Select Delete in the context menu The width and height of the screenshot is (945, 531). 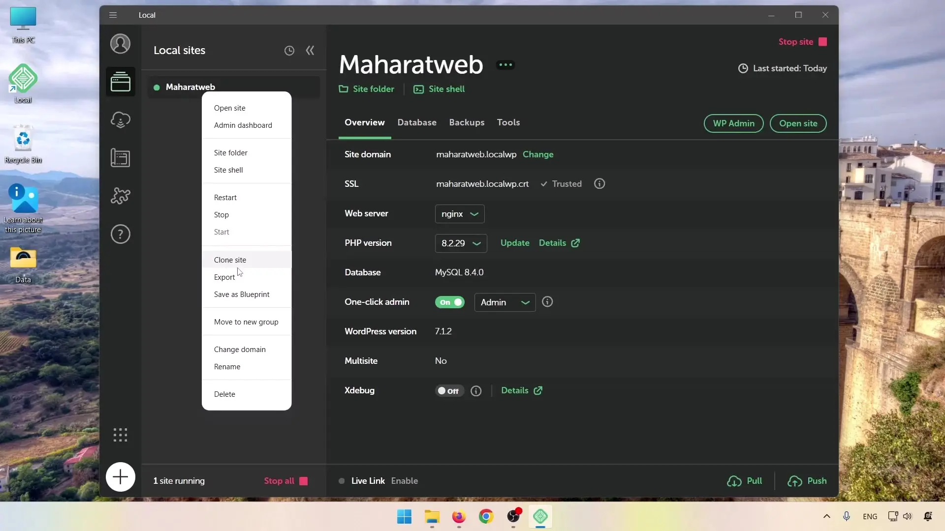click(247, 394)
